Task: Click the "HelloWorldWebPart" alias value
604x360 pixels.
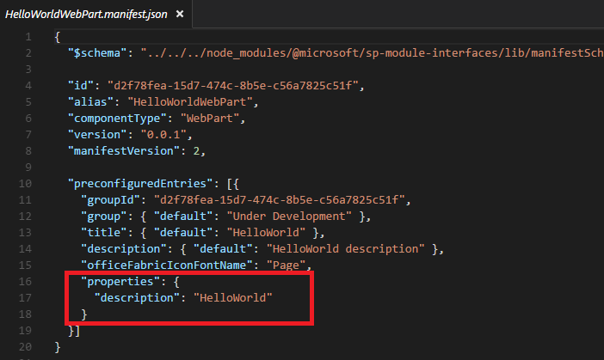Action: 190,102
